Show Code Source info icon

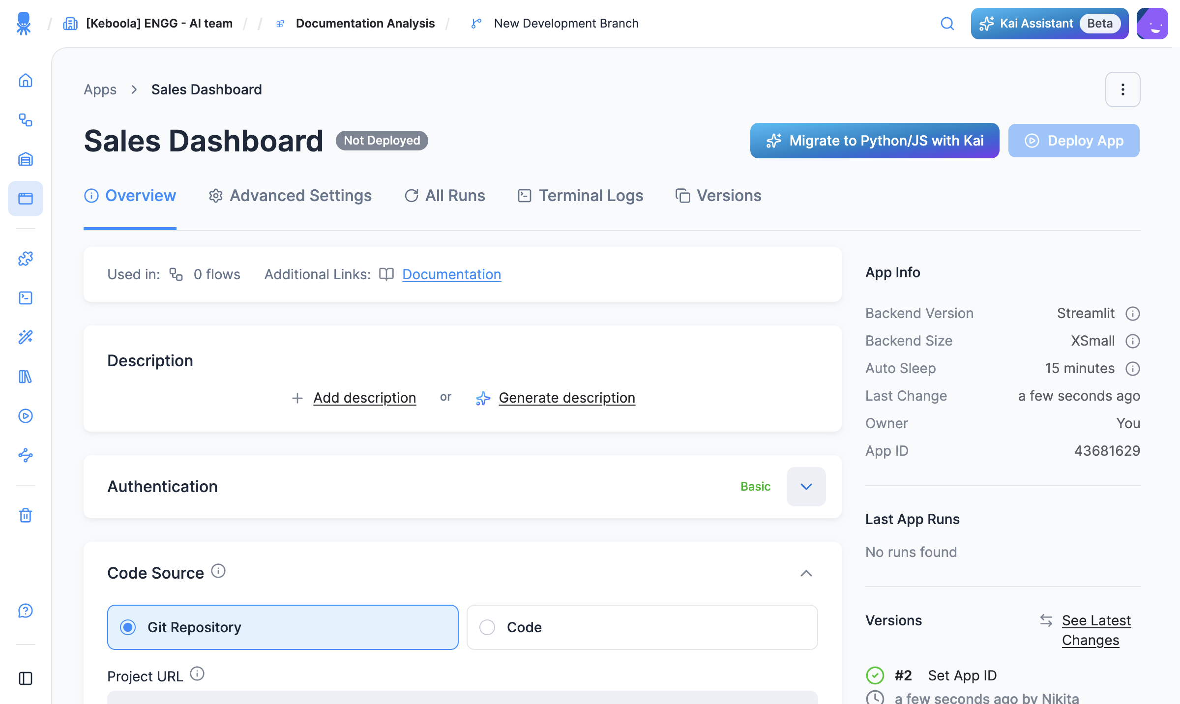pyautogui.click(x=218, y=571)
